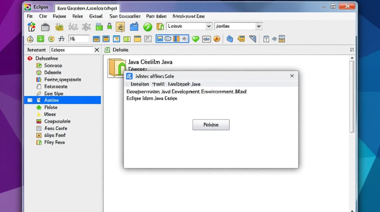Open the Gxtual menu
Viewport: 380px width, 212px height.
click(x=96, y=16)
